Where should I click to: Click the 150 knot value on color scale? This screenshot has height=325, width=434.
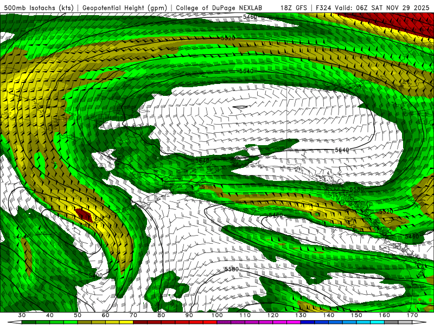357,315
